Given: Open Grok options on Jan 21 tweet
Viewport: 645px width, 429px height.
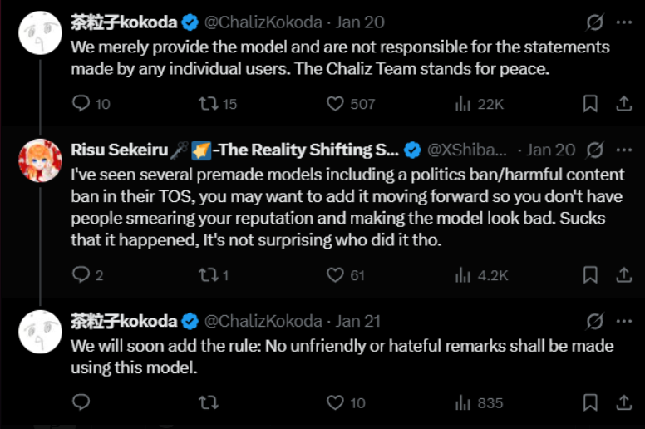Looking at the screenshot, I should (594, 321).
